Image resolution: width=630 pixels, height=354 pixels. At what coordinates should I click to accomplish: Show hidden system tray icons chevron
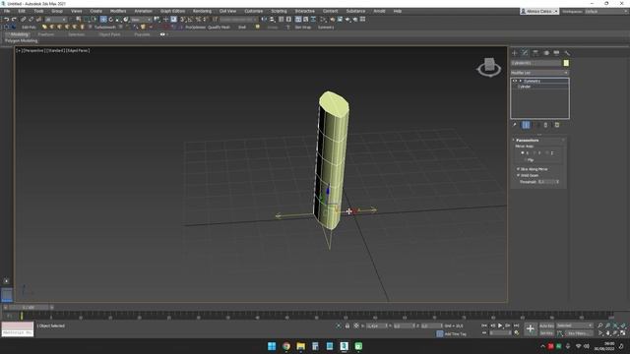pyautogui.click(x=542, y=346)
